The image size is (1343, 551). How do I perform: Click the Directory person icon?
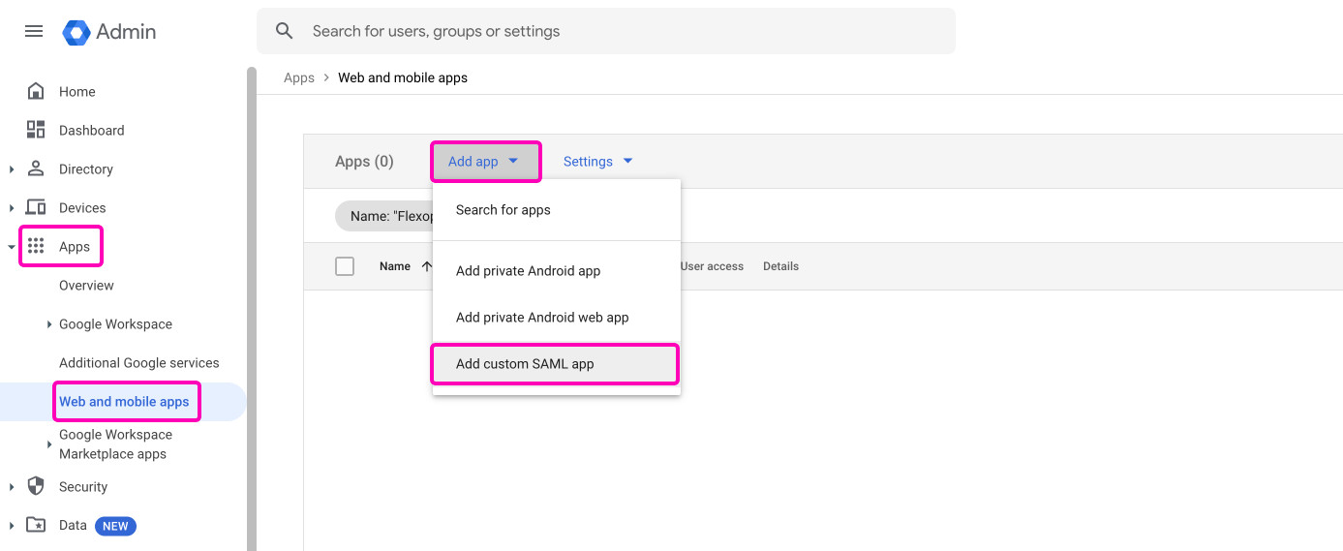(36, 168)
